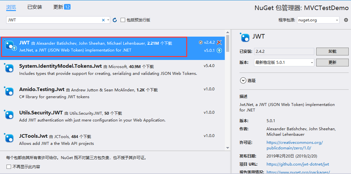Click 'Allows add JWT a the Web API projects' text

(57, 144)
